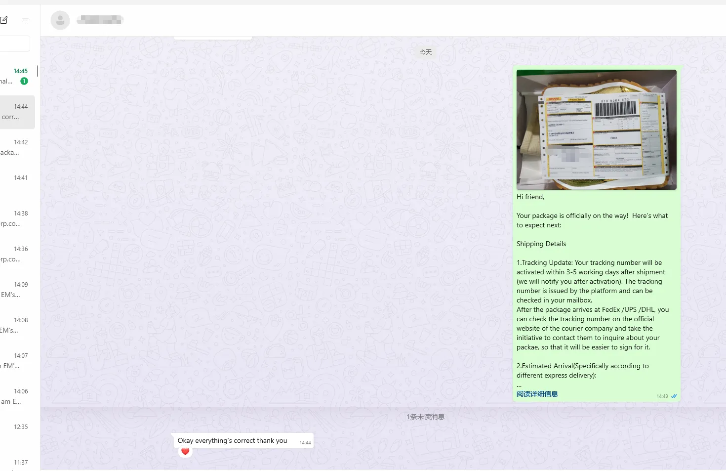Click the blurred contact name in header

100,20
